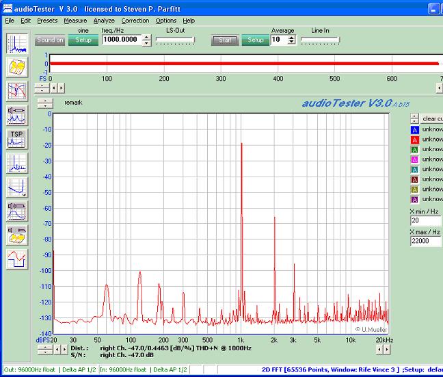
Task: Select the blue dipping curve measurement icon
Action: [x=17, y=187]
